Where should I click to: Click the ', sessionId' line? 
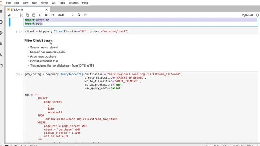[53, 112]
